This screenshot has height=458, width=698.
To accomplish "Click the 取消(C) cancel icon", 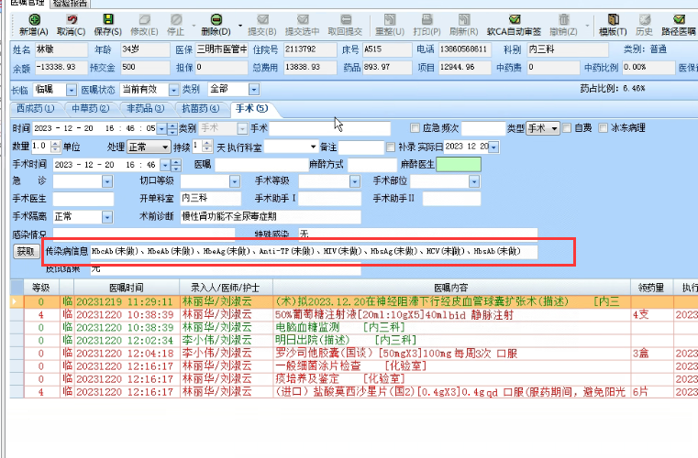I will pyautogui.click(x=72, y=19).
